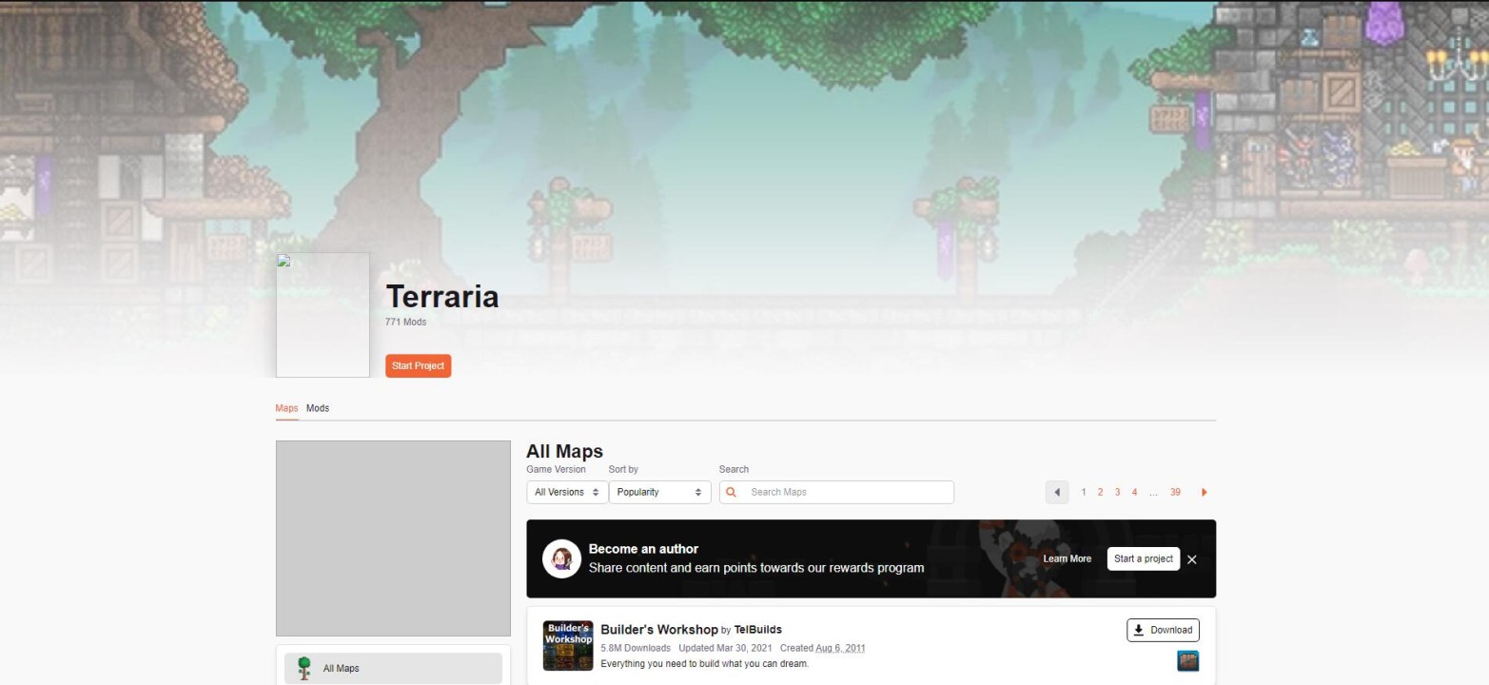Open the Popularity sort dropdown
Viewport: 1489px width, 685px height.
tap(660, 492)
